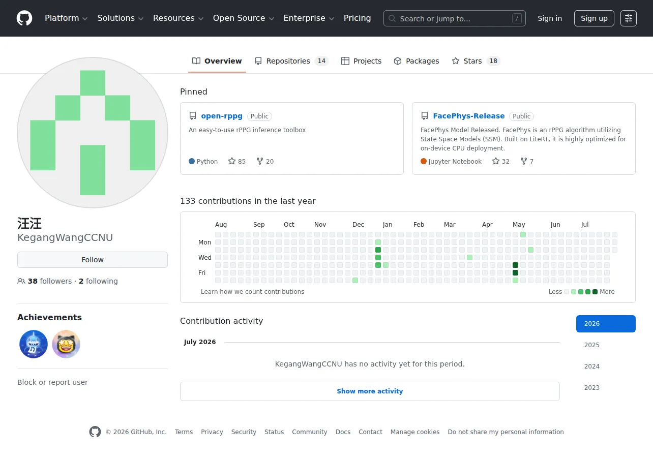Click the lightest gray legend square near Less
The width and height of the screenshot is (653, 459).
point(567,292)
